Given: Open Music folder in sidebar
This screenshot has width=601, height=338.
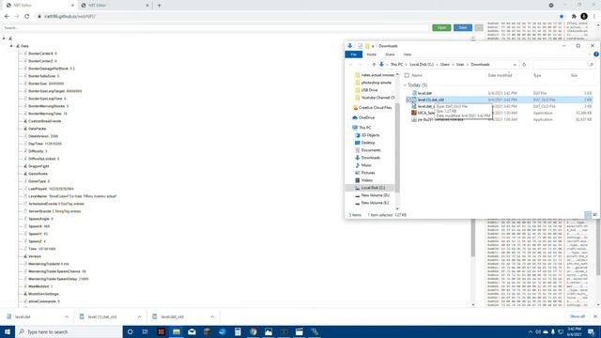Looking at the screenshot, I should tap(363, 165).
